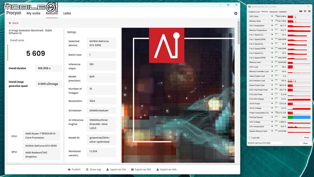Click Export as File link

coord(118,169)
